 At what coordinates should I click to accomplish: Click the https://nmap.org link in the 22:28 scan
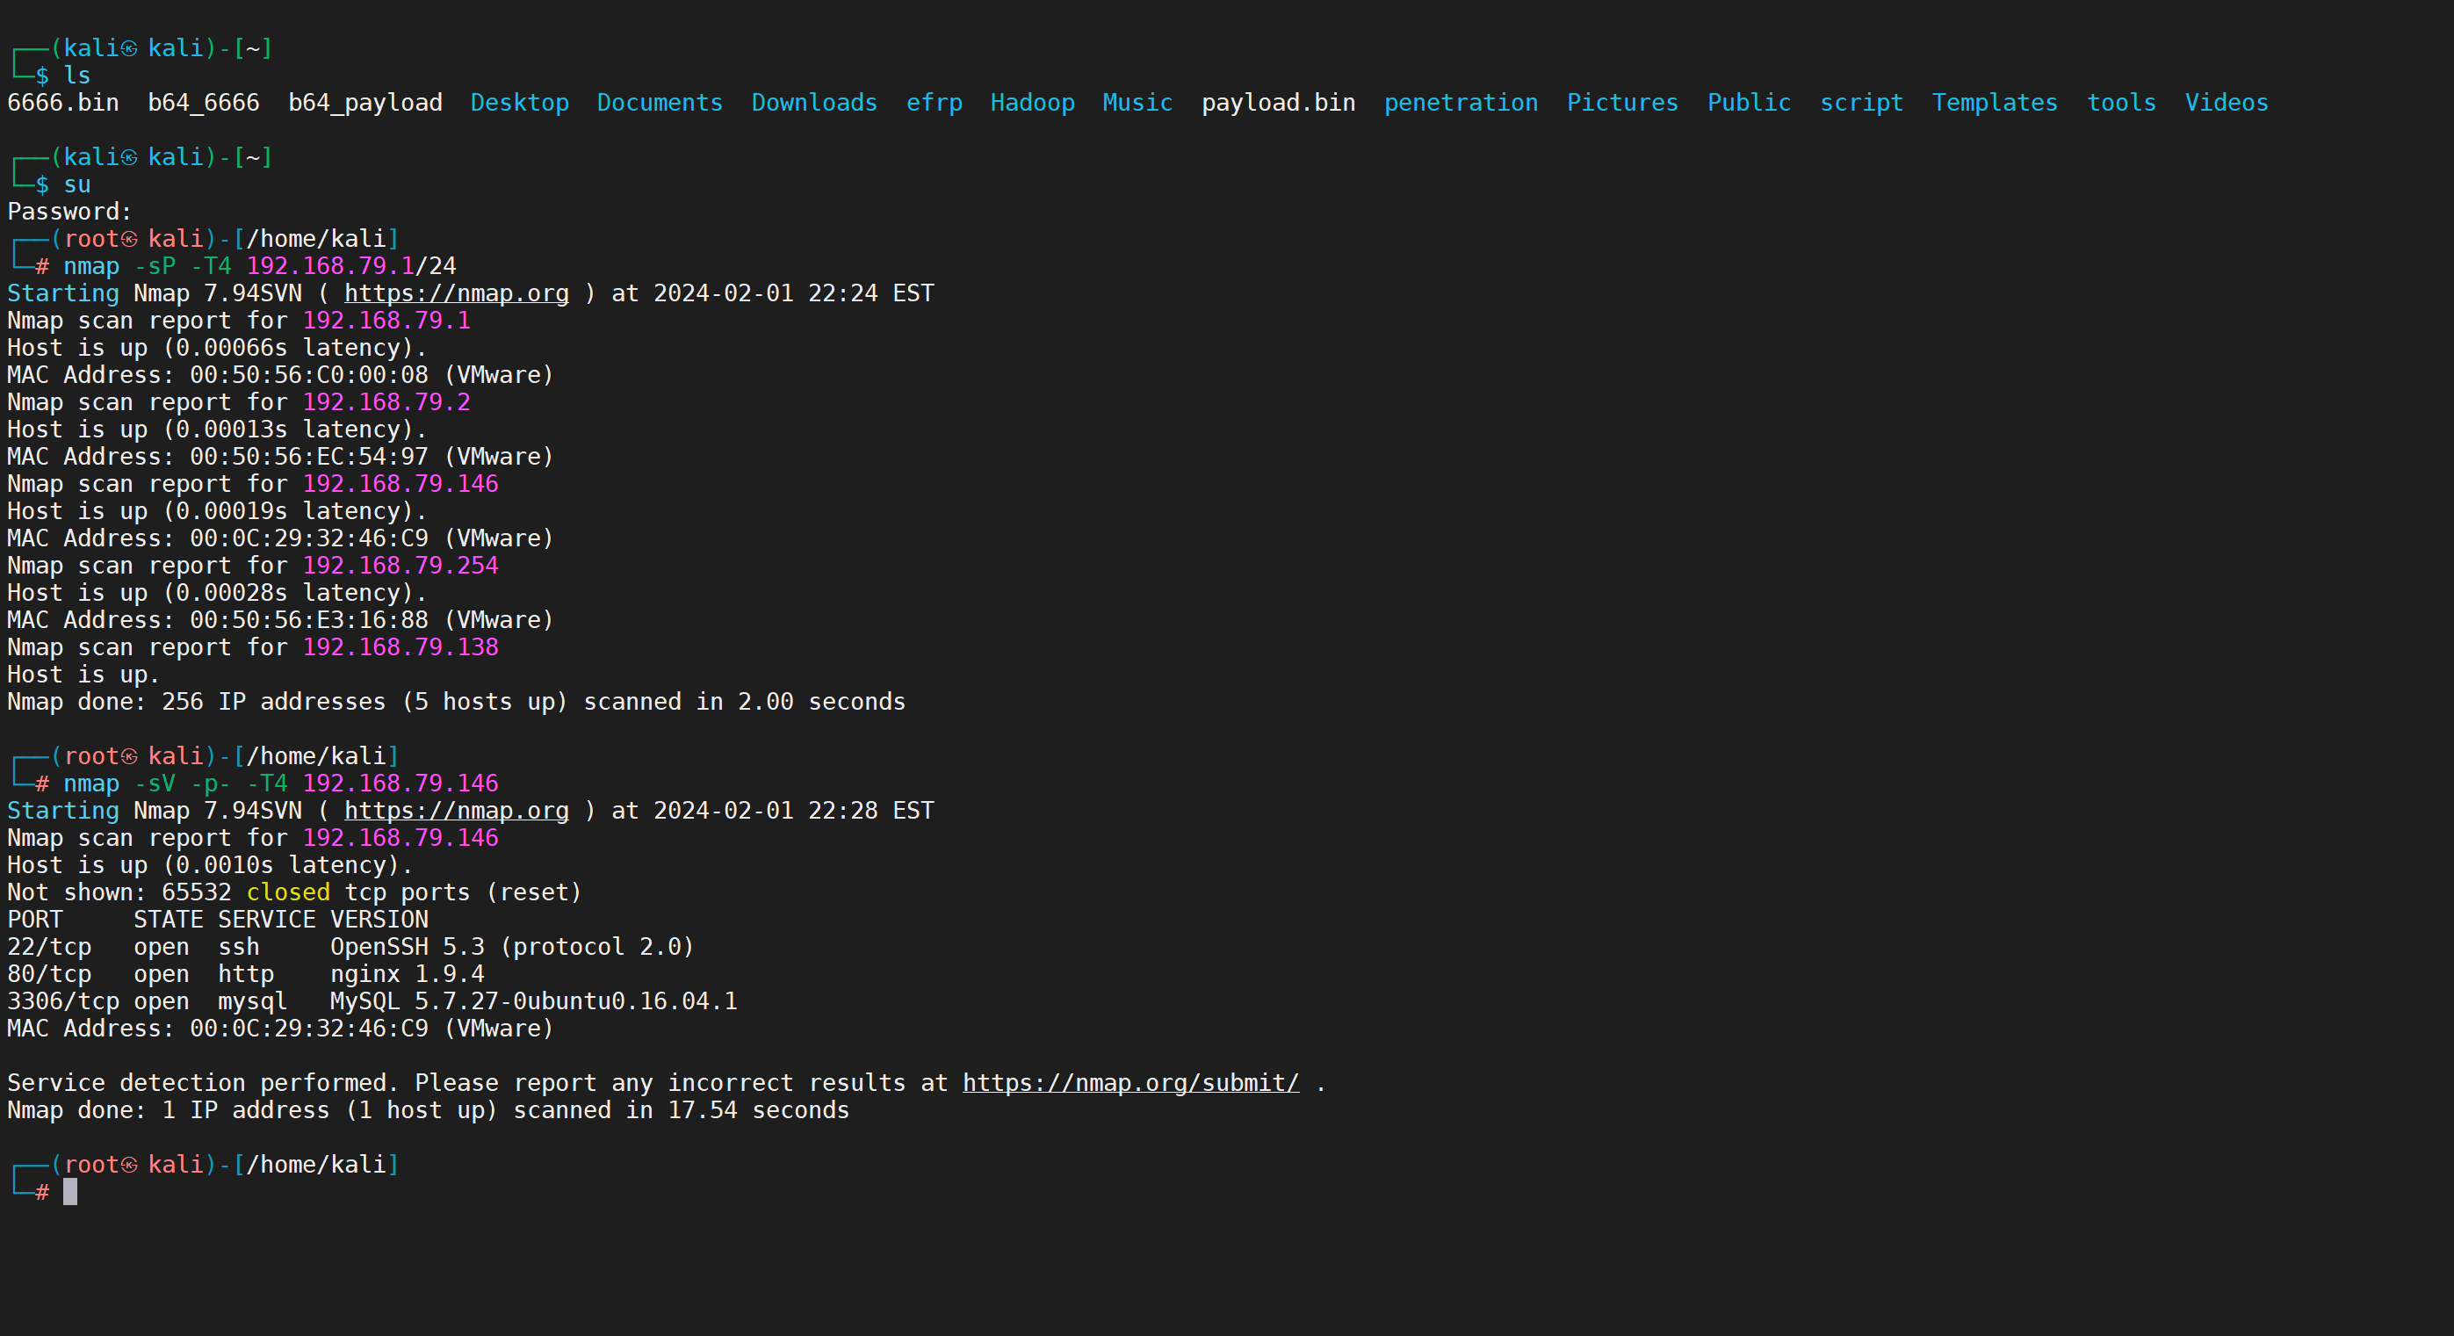(x=457, y=811)
